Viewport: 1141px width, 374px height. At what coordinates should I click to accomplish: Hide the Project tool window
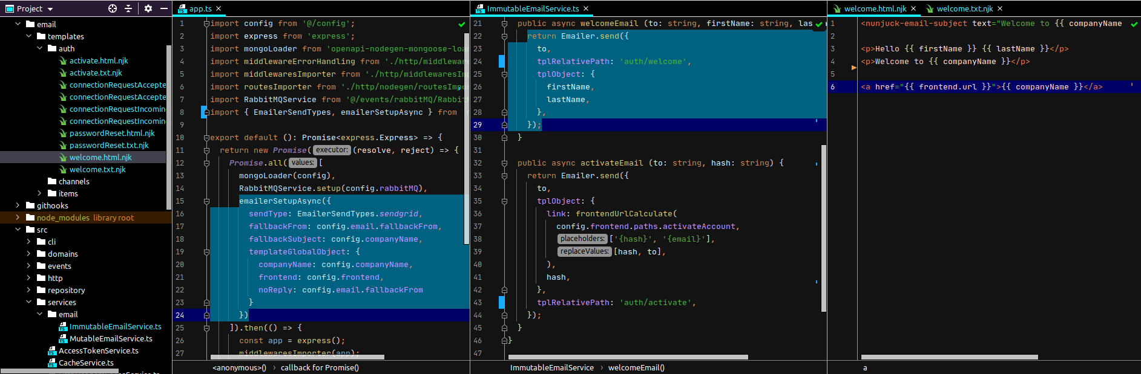point(163,8)
